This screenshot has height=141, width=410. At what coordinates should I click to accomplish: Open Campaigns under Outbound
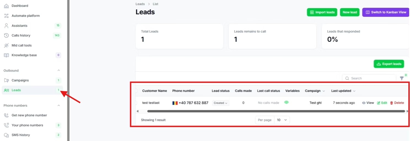click(x=20, y=80)
